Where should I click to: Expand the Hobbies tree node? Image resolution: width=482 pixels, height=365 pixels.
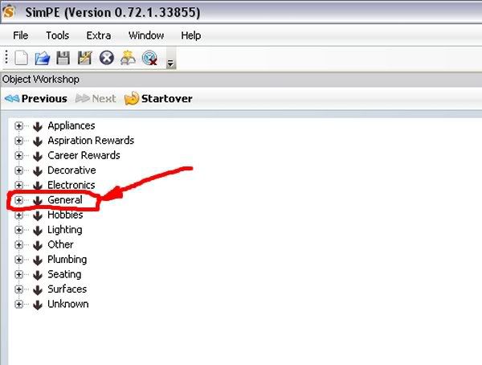18,215
